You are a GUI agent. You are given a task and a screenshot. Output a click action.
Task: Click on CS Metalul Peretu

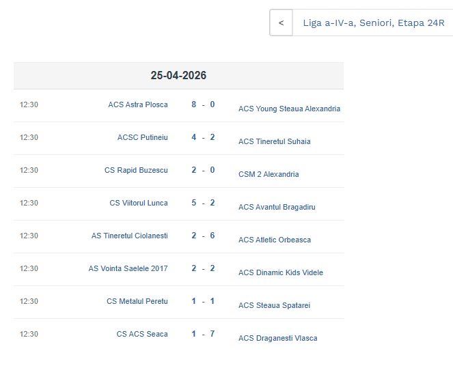click(x=137, y=301)
